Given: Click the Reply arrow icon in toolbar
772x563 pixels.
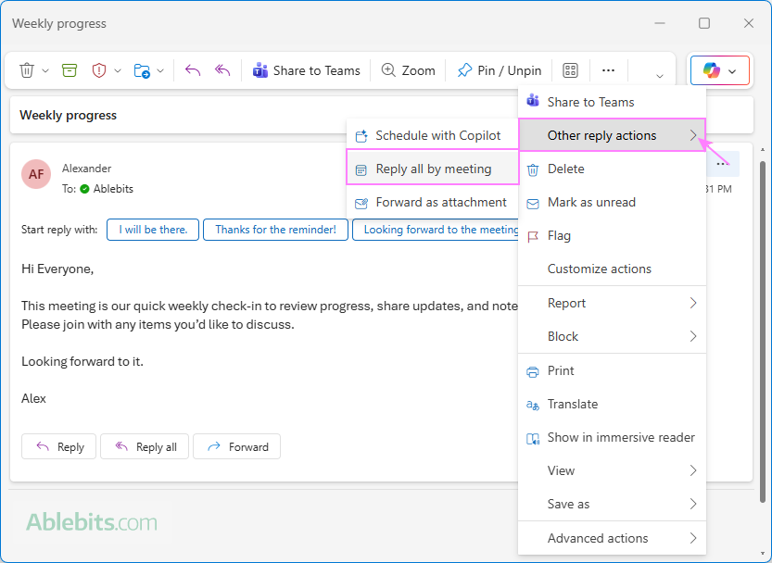Looking at the screenshot, I should pos(195,69).
